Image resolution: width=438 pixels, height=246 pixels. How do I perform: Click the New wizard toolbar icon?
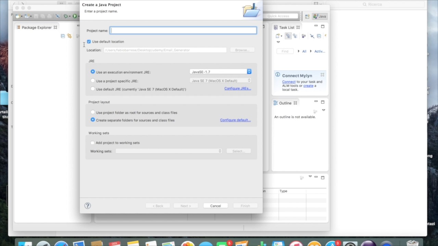pyautogui.click(x=17, y=16)
